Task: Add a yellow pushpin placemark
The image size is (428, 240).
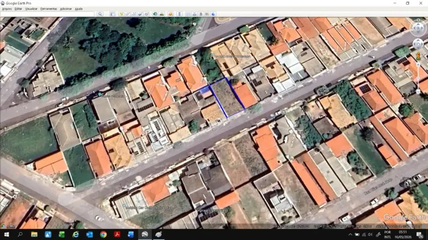Action: [122, 14]
